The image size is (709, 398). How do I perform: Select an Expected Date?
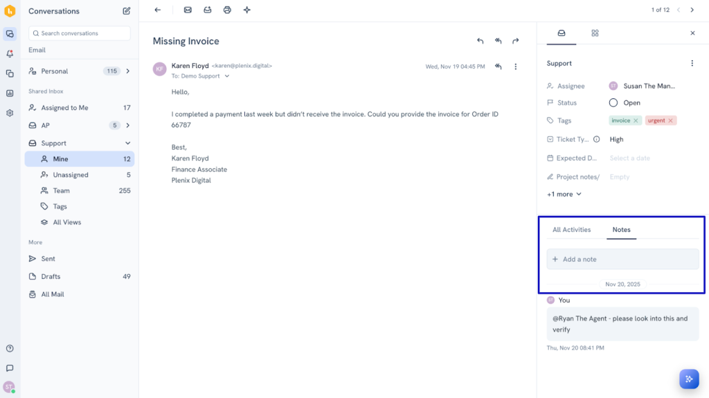point(629,159)
